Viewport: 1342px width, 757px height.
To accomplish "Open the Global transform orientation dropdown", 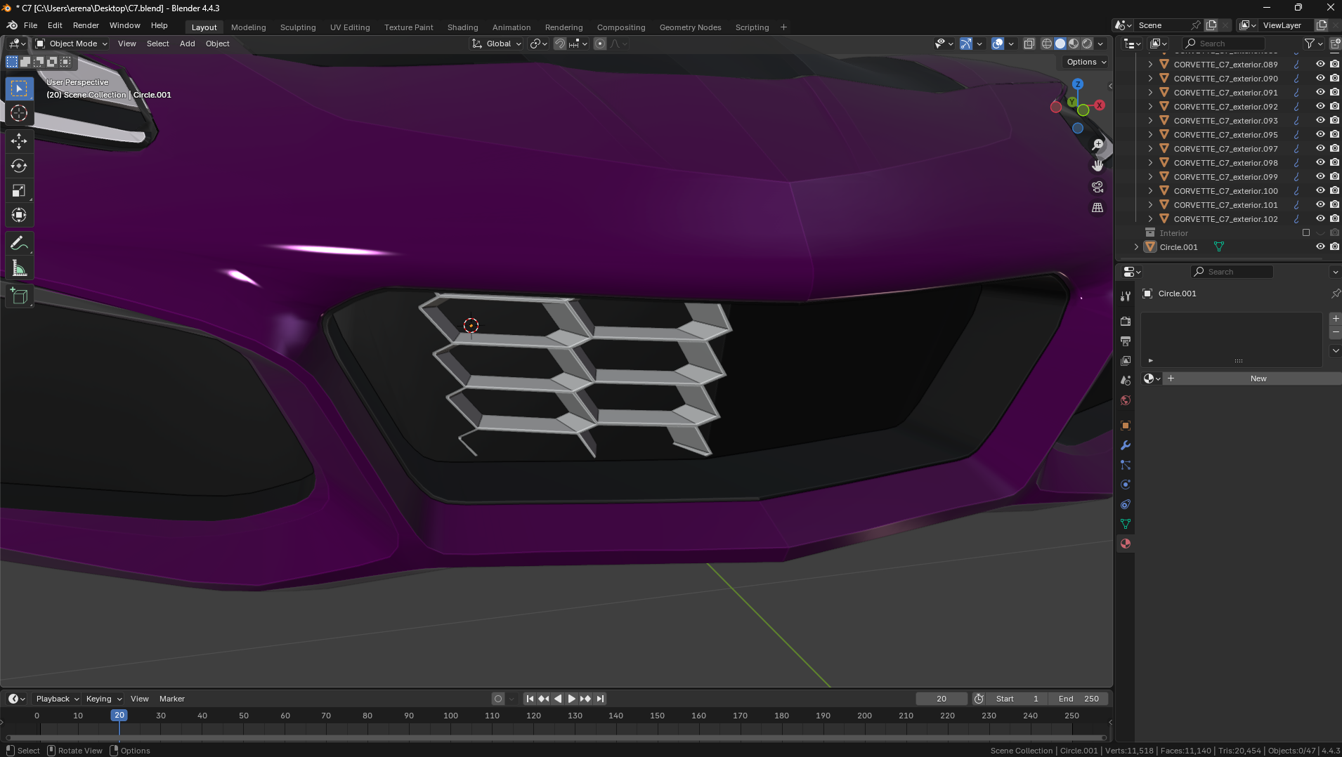I will point(497,44).
